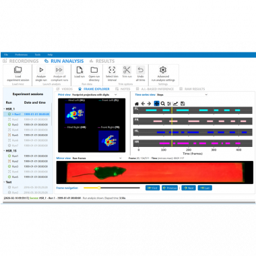
Task: Select Run3 under HSR_1S
Action: pos(28,166)
